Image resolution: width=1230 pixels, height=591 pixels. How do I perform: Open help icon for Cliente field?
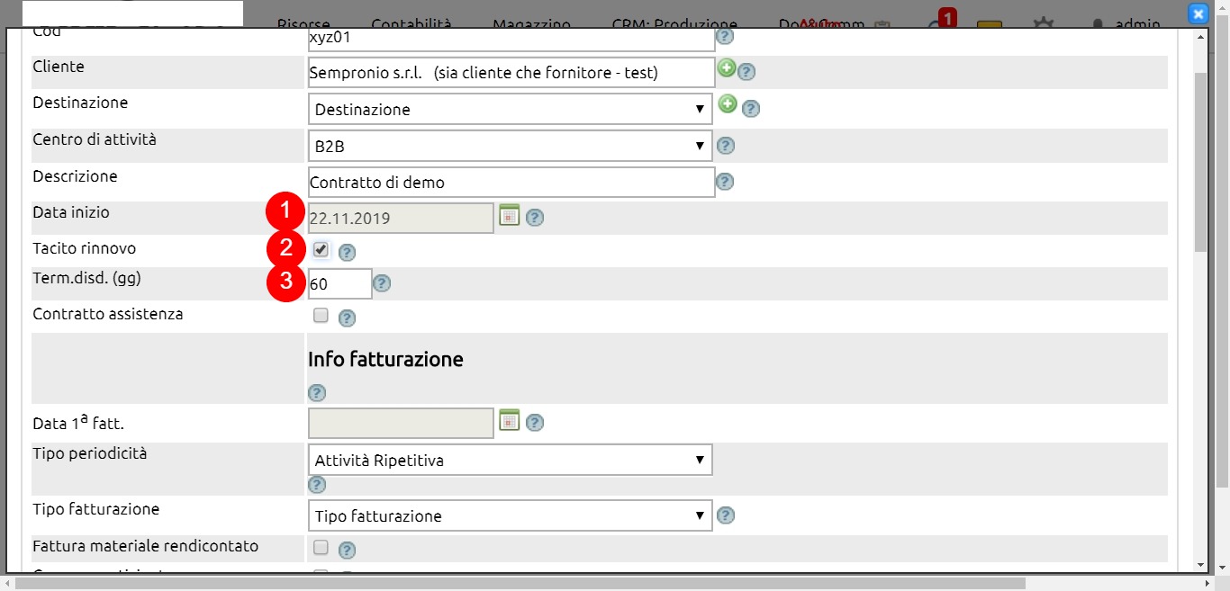click(746, 72)
